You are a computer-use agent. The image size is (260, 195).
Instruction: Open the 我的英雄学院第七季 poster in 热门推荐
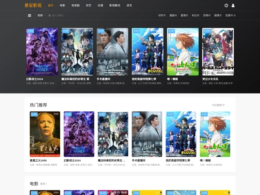(x=181, y=134)
